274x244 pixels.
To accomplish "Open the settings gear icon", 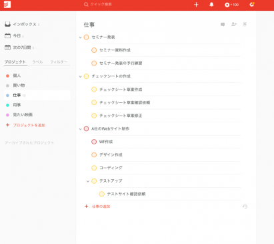I will [x=251, y=5].
